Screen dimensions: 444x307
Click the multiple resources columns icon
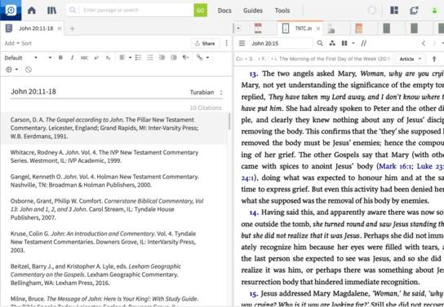[344, 43]
